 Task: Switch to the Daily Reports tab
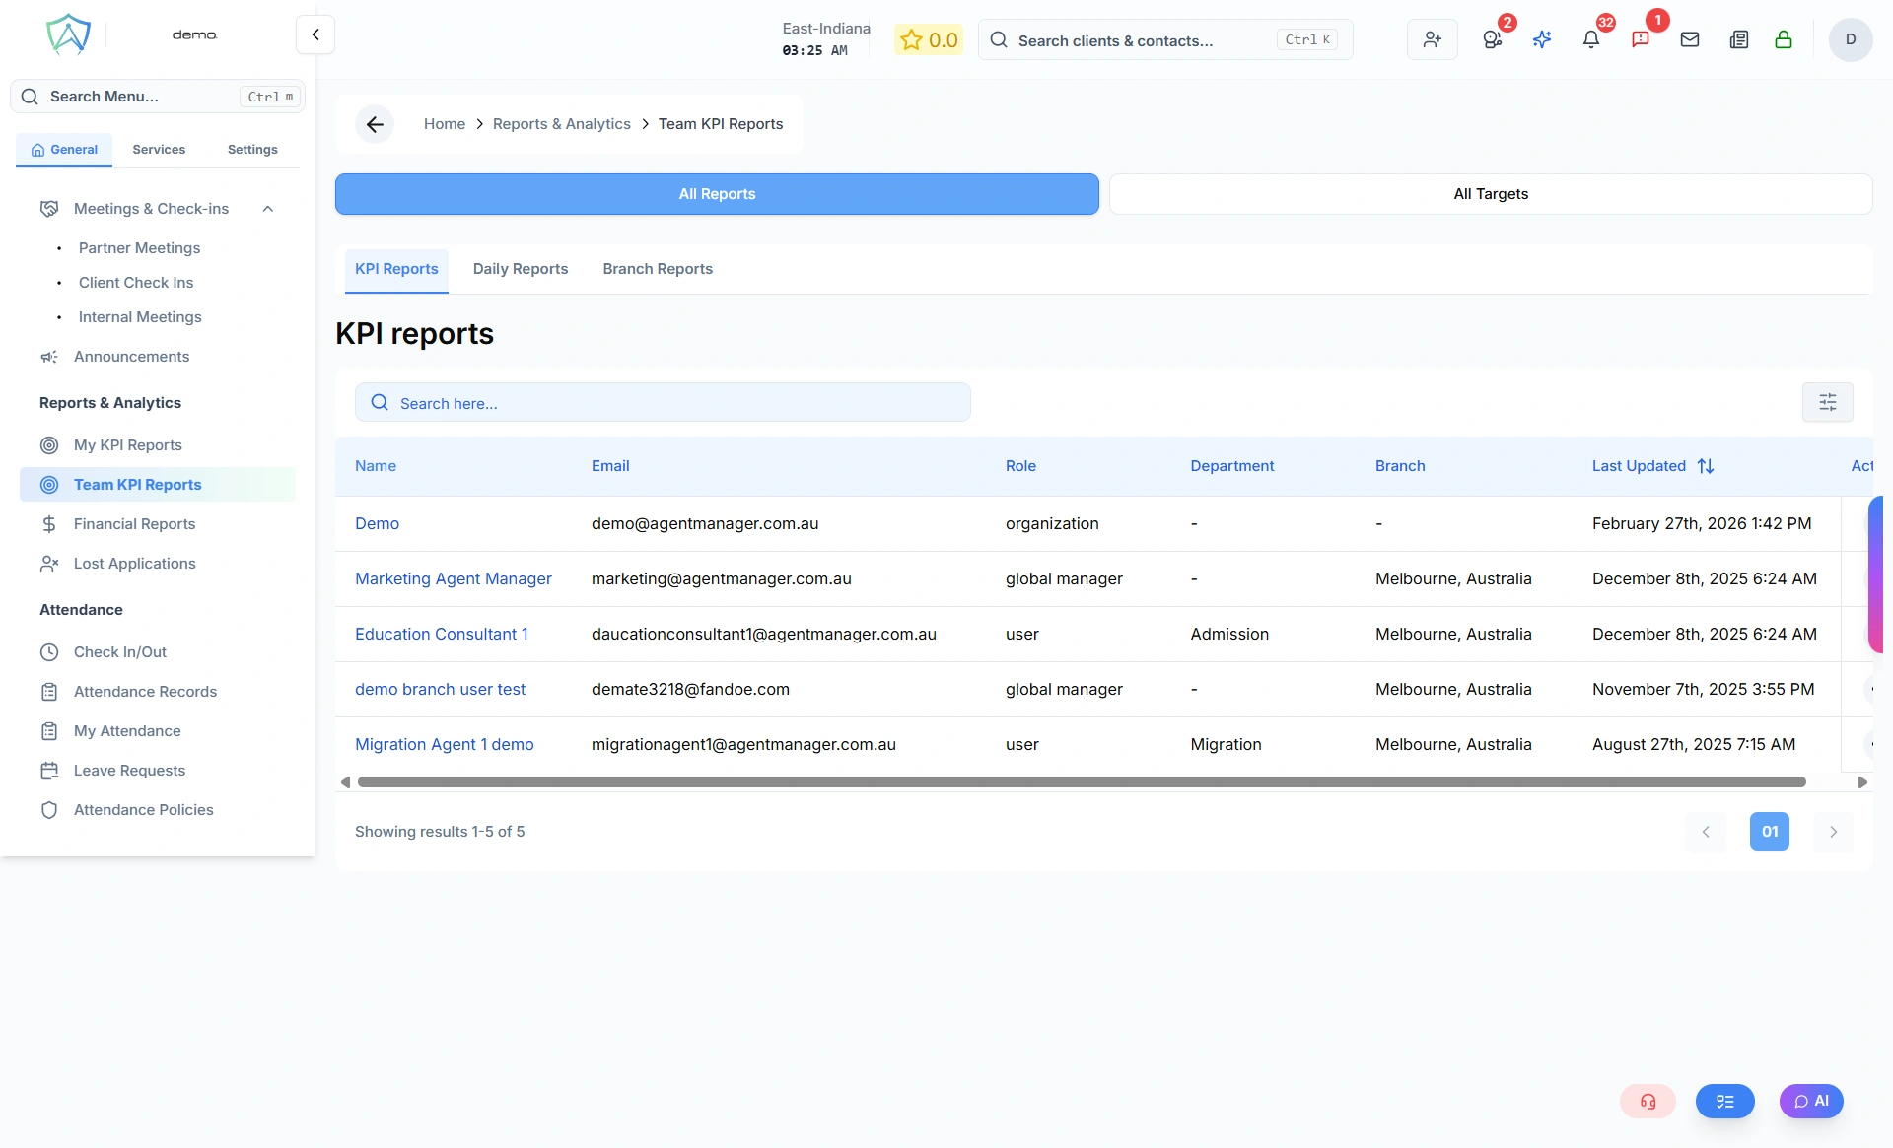click(520, 268)
